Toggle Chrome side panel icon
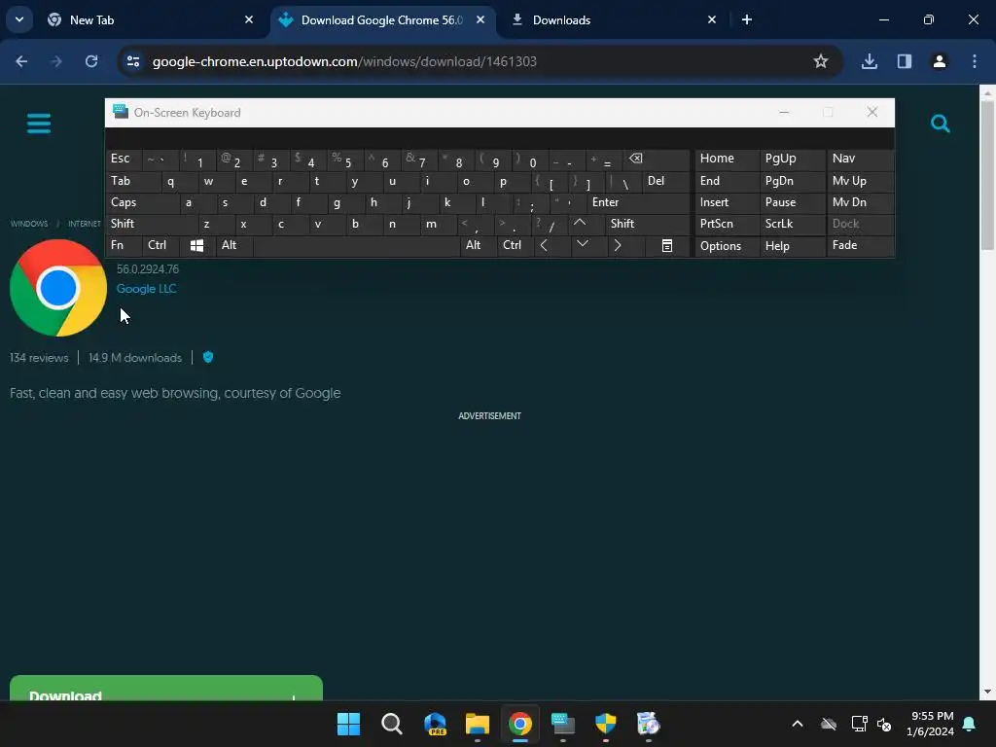The image size is (996, 747). click(905, 61)
